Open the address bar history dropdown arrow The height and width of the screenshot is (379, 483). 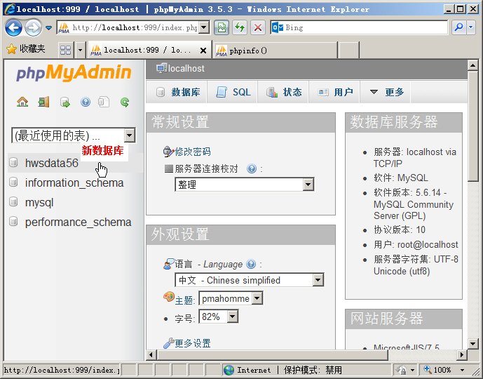[x=203, y=27]
